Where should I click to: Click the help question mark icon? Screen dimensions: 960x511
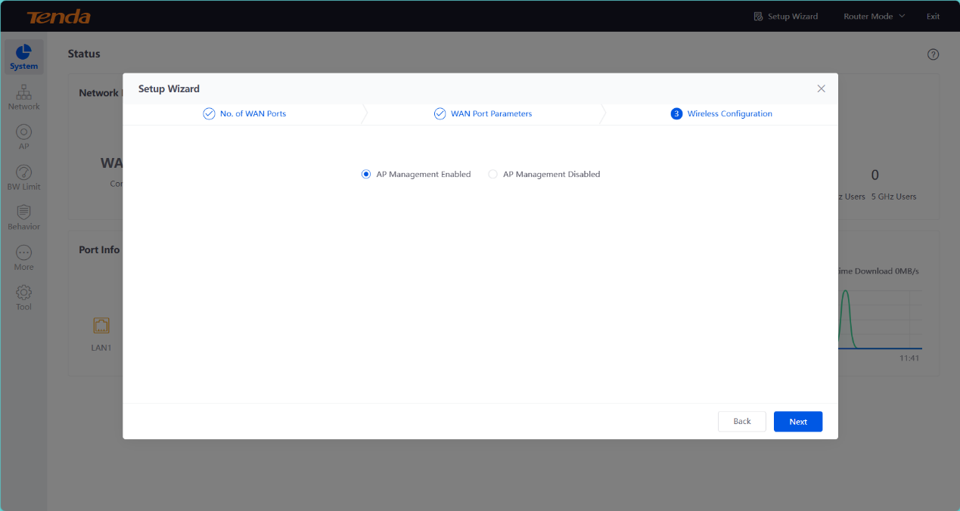[933, 54]
